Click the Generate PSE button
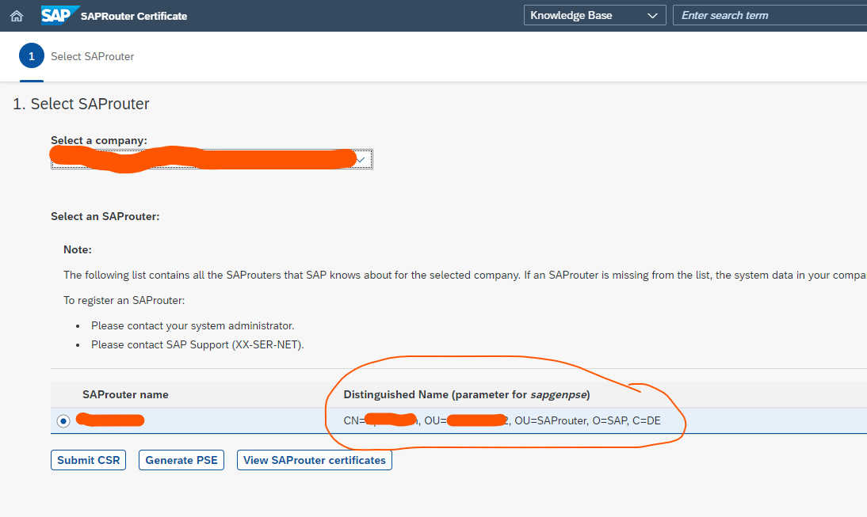Image resolution: width=867 pixels, height=517 pixels. point(181,460)
